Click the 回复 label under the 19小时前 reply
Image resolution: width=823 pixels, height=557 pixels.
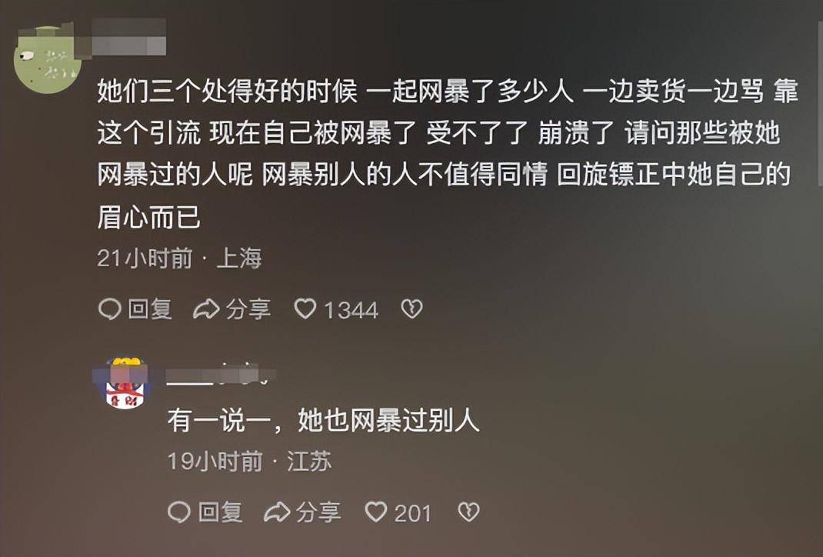[x=221, y=512]
